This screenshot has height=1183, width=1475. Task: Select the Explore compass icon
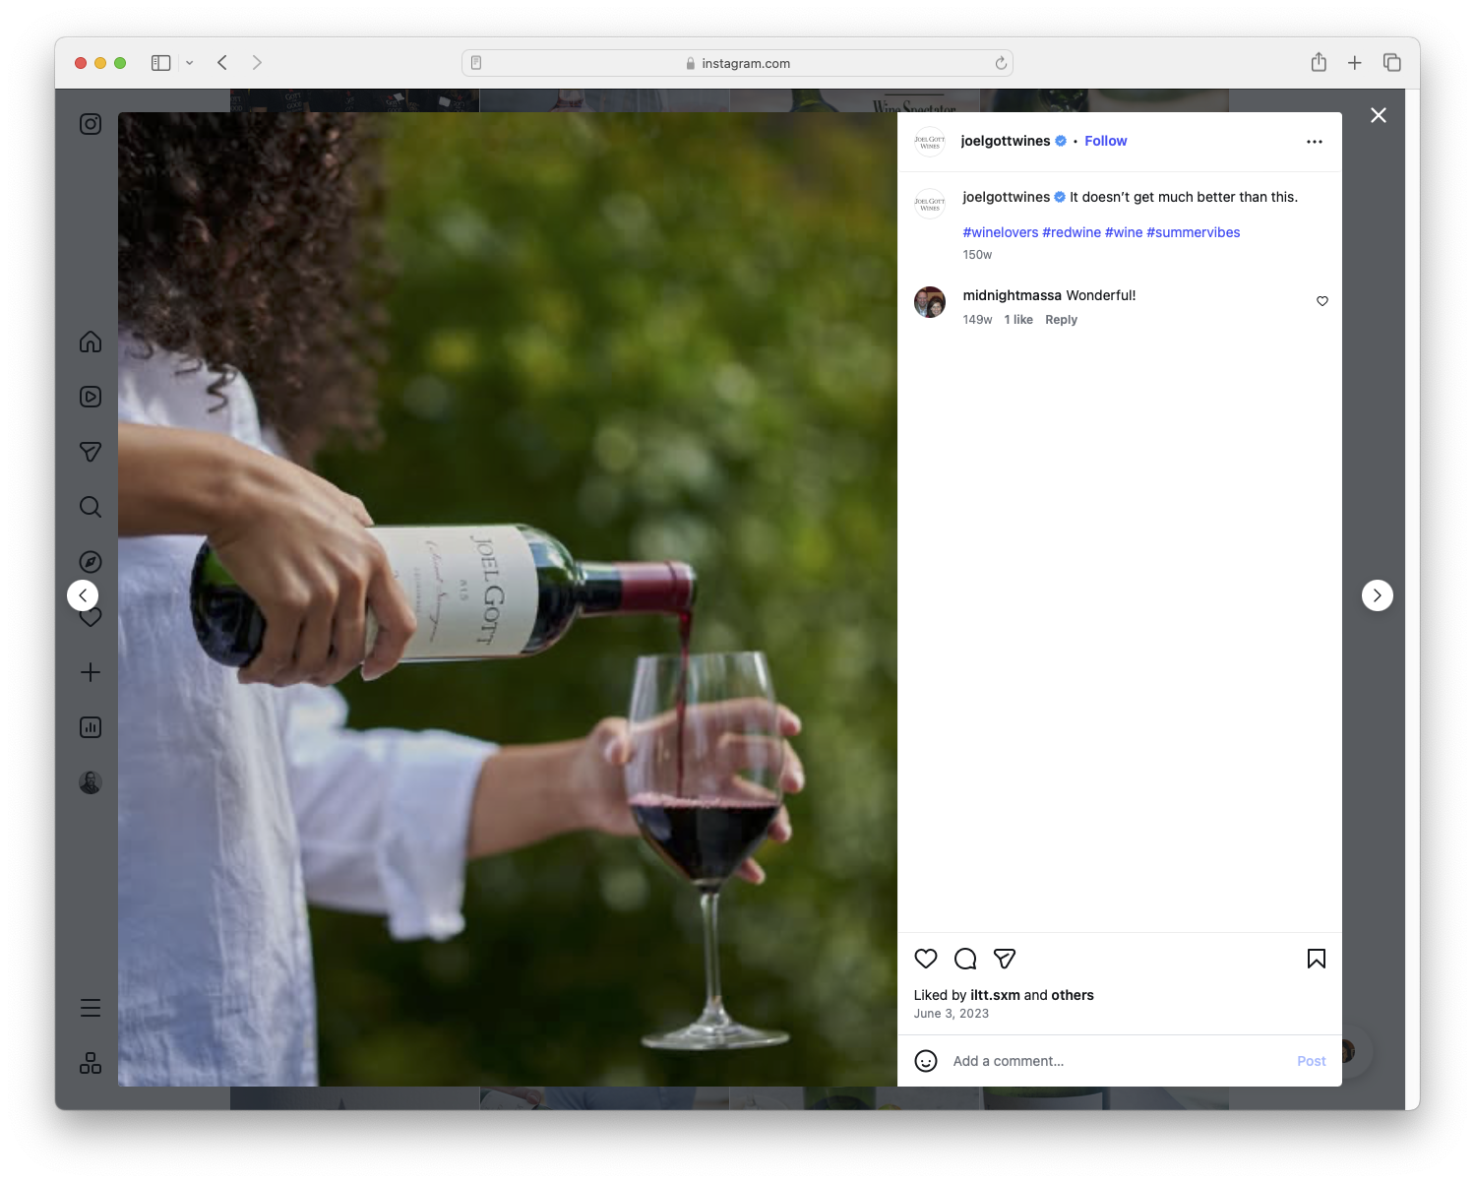pyautogui.click(x=90, y=561)
